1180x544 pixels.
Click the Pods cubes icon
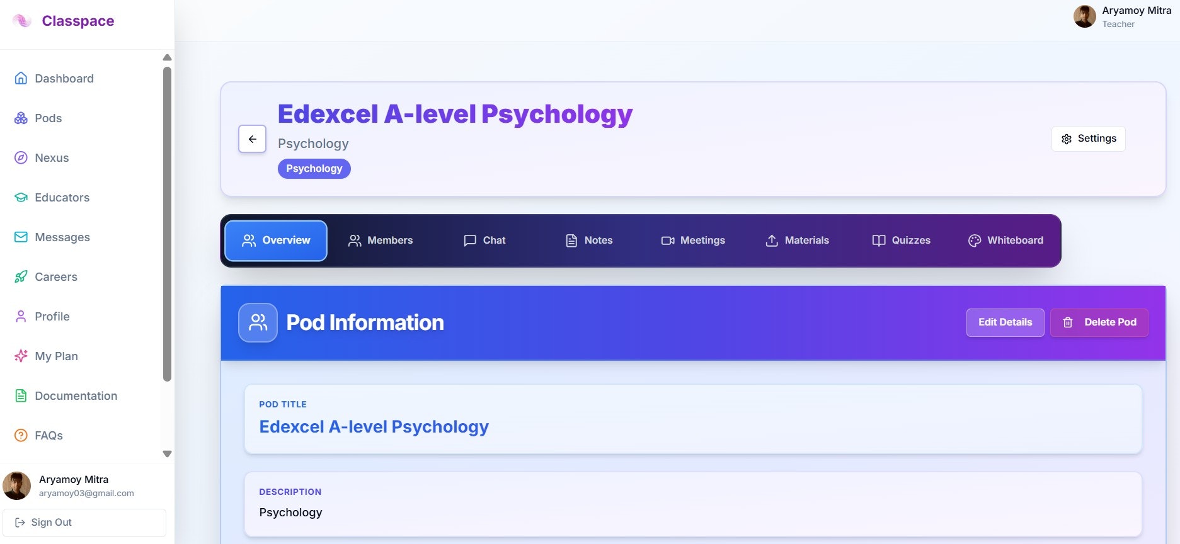click(21, 118)
